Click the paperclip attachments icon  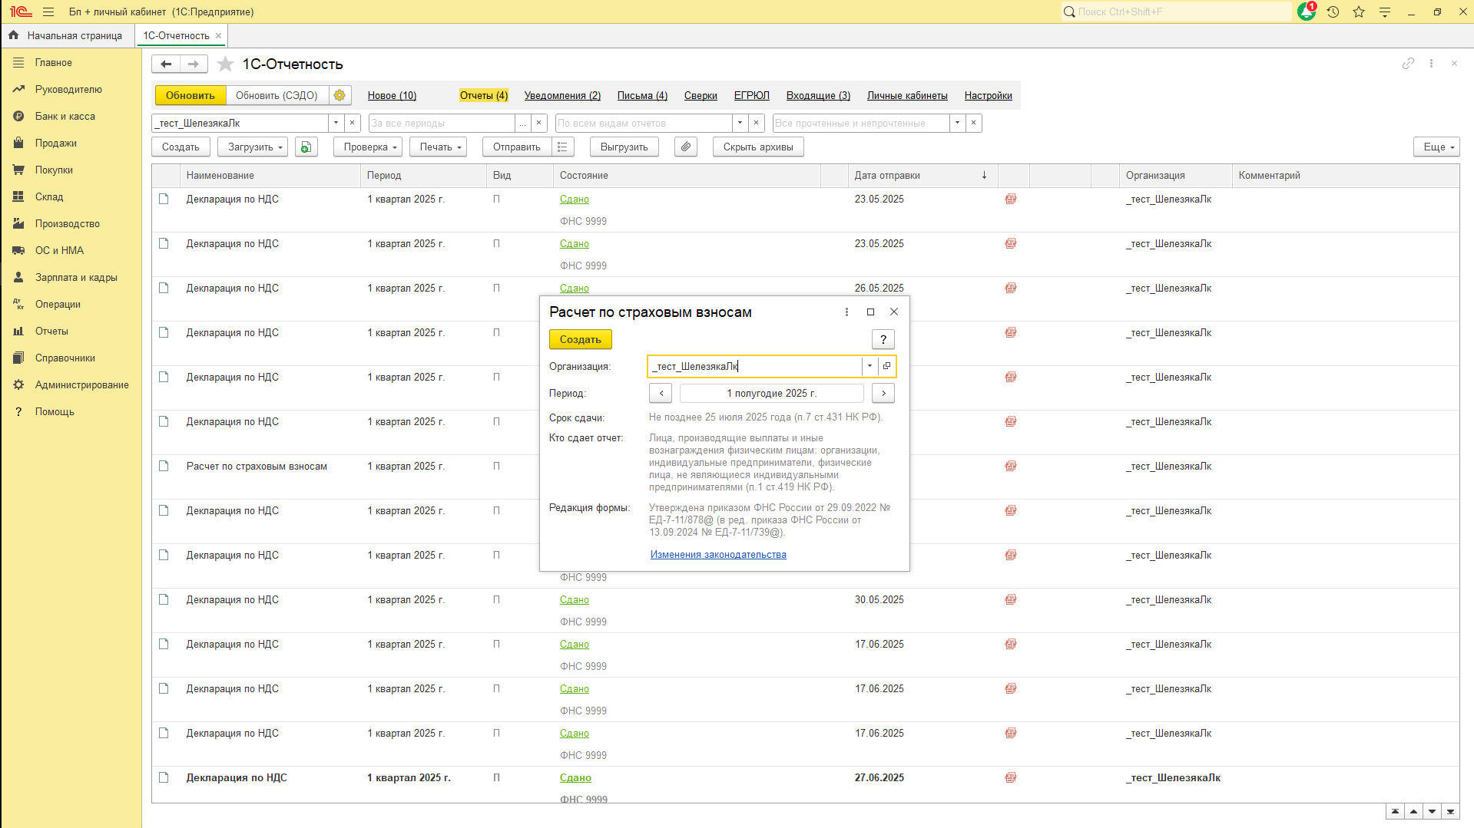(686, 147)
